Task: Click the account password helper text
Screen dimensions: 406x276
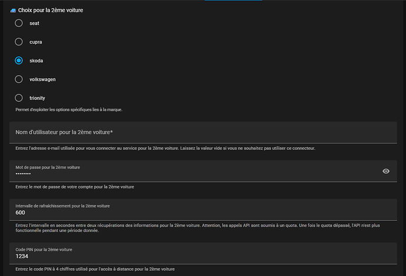Action: pyautogui.click(x=75, y=186)
